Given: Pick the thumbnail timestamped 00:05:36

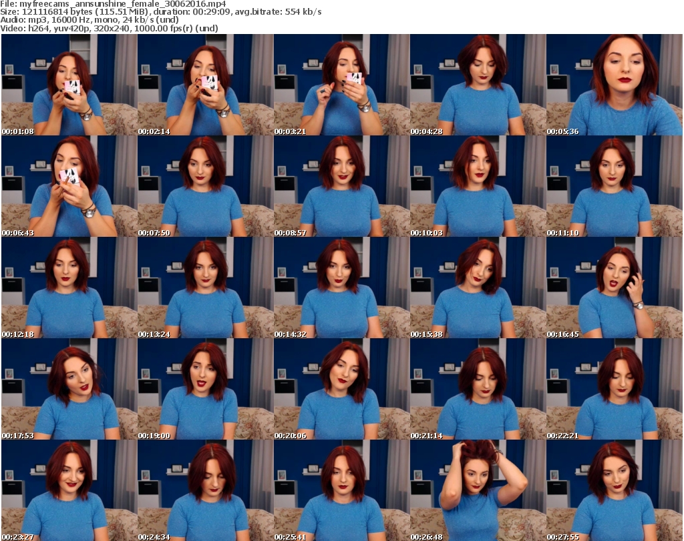Looking at the screenshot, I should tap(615, 85).
